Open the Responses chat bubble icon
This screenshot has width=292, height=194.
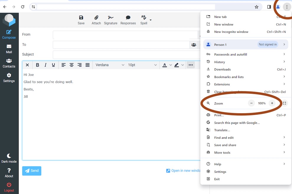[128, 20]
